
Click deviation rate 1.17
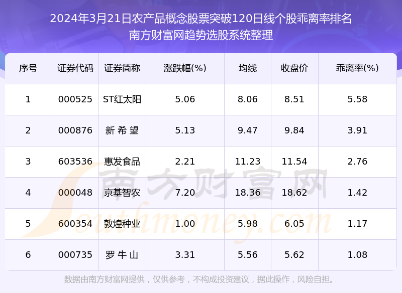tap(357, 224)
